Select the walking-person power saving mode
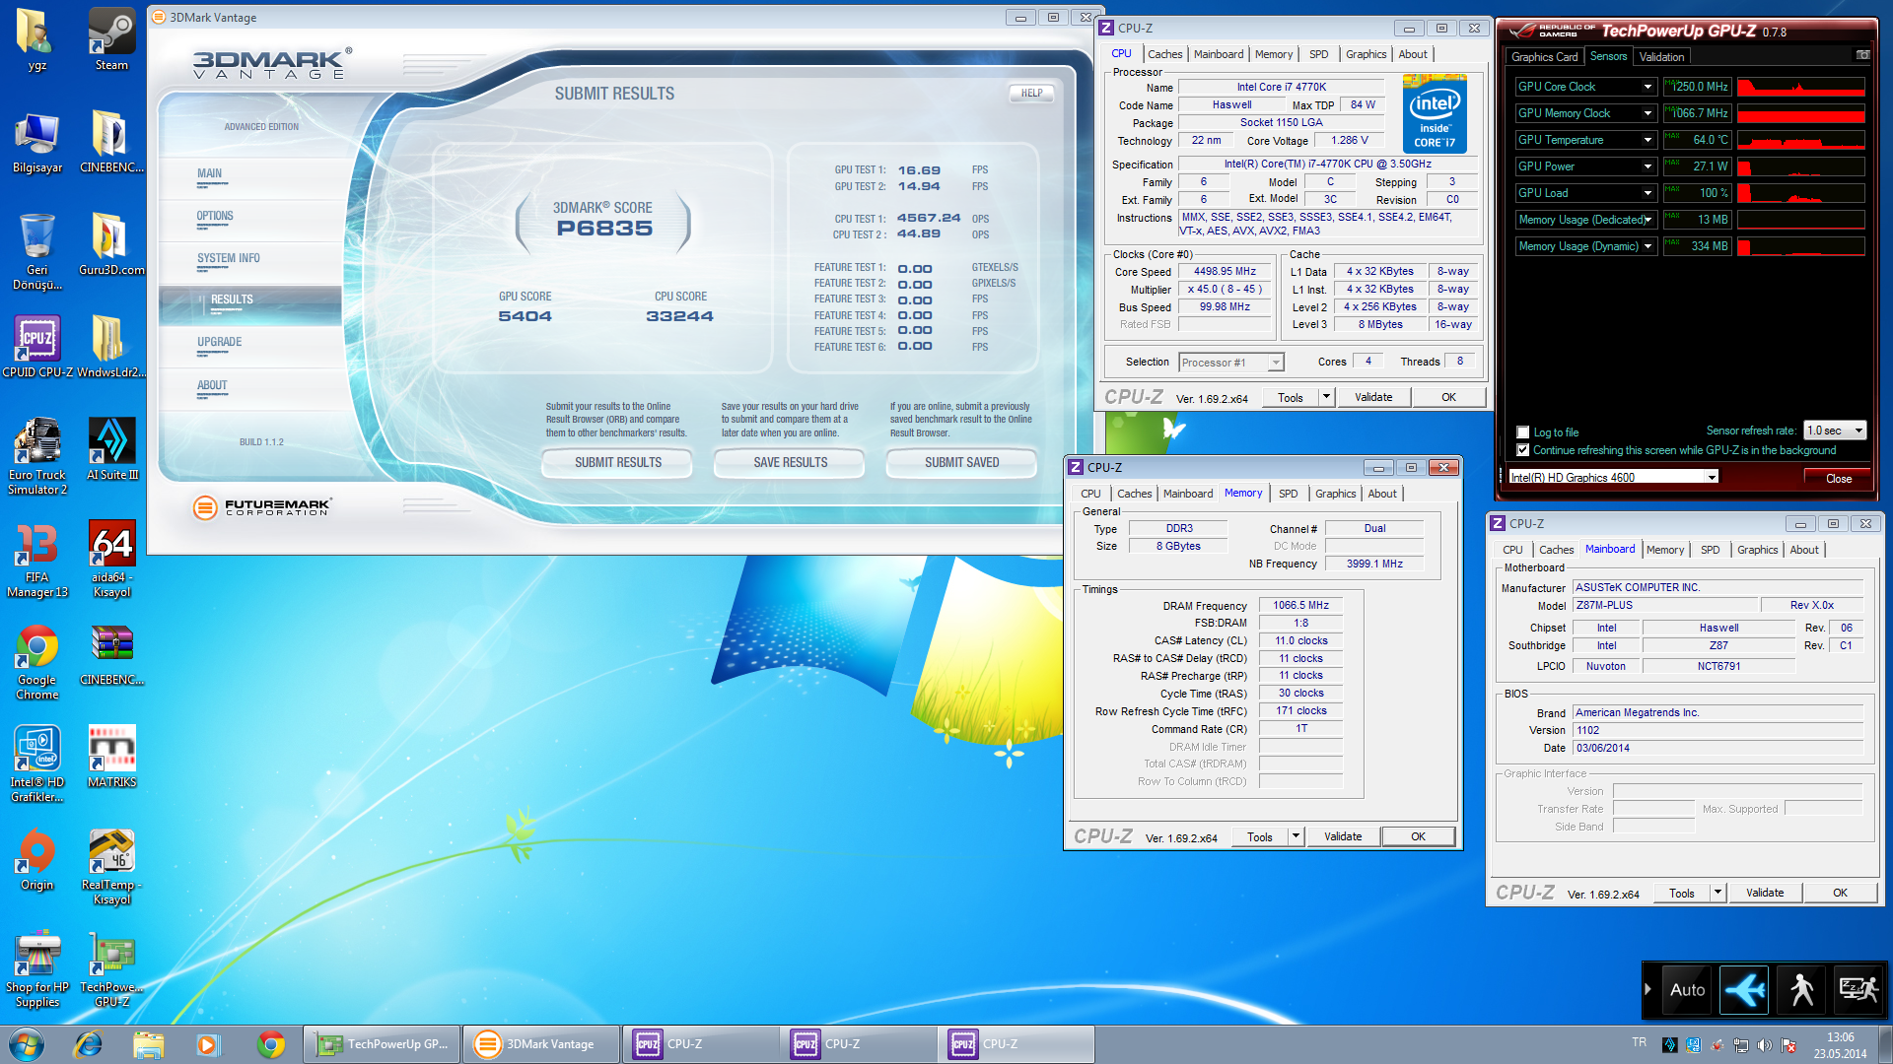The width and height of the screenshot is (1893, 1064). (x=1801, y=989)
